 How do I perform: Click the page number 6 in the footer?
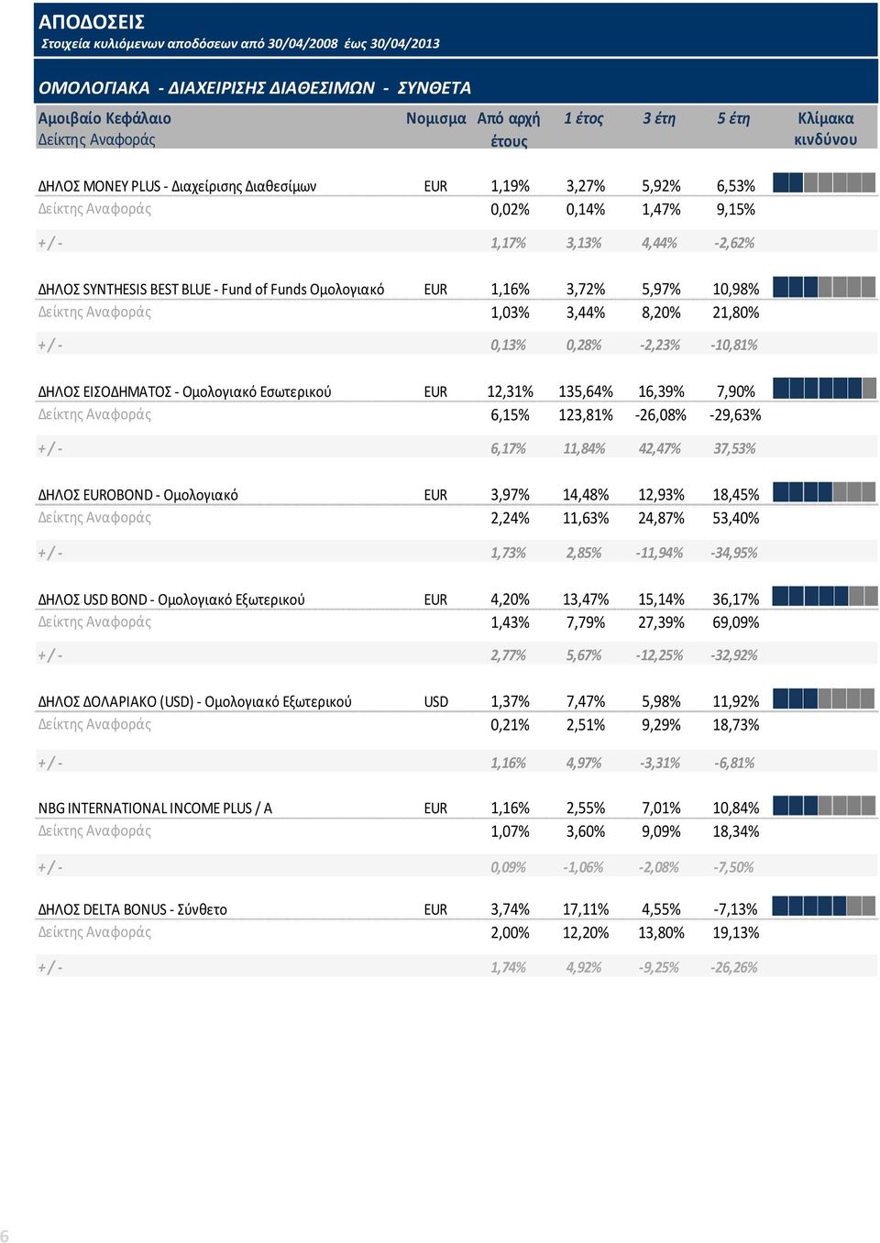coord(5,1235)
